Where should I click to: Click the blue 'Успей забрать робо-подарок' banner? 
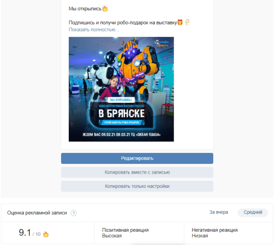pos(121,122)
